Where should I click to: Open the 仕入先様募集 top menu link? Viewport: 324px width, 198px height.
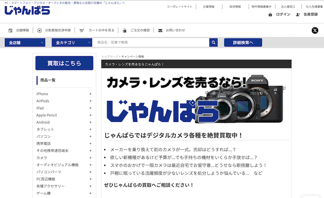[x=314, y=7]
